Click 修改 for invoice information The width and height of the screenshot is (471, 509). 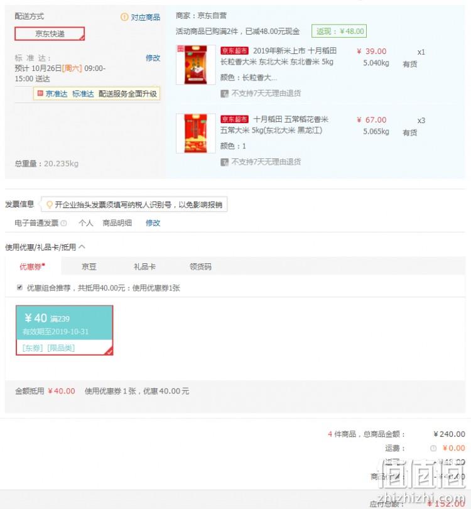(x=153, y=223)
